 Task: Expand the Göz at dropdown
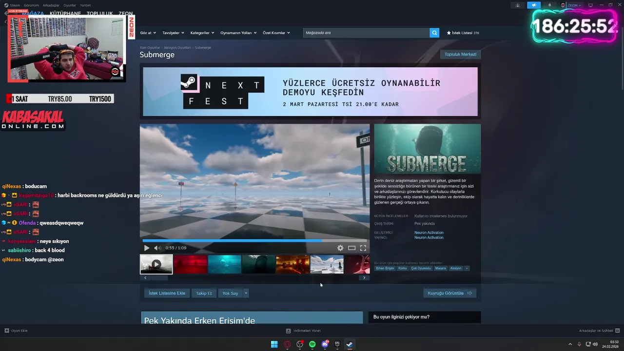(x=148, y=33)
